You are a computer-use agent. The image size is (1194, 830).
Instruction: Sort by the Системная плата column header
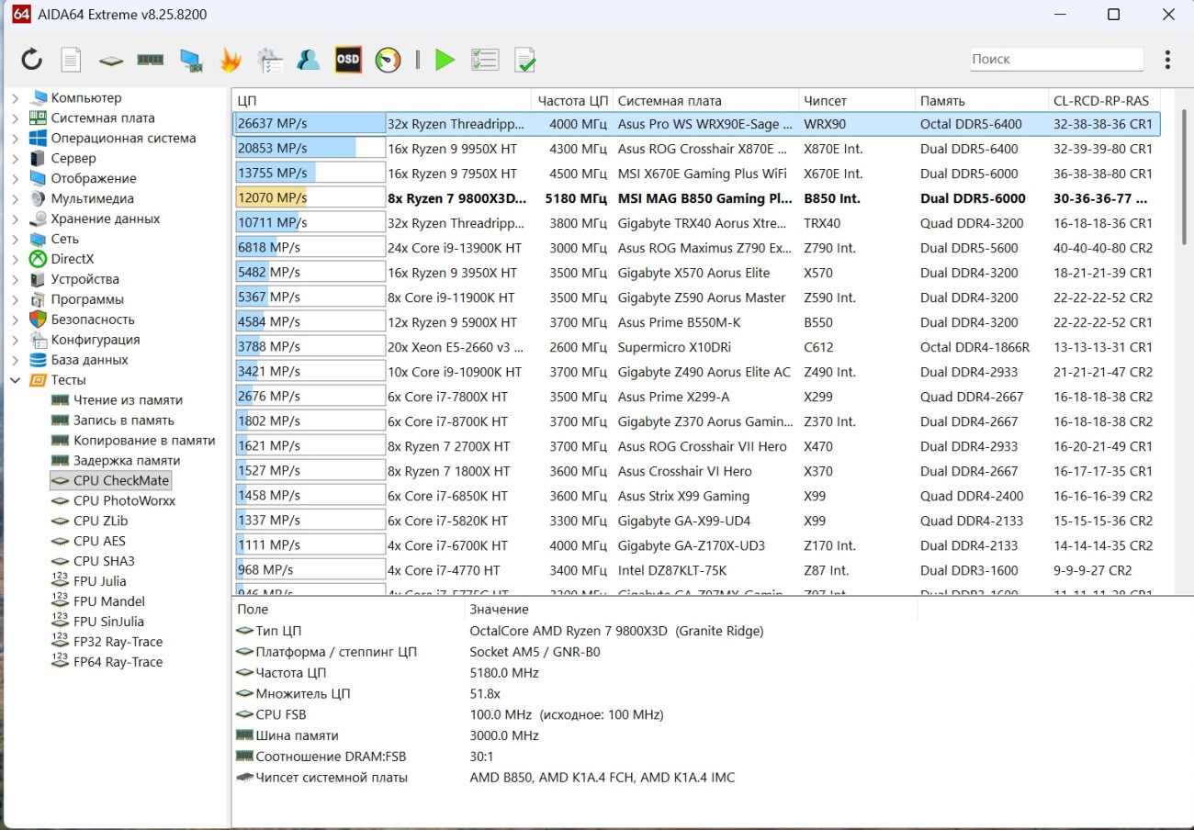pos(706,100)
